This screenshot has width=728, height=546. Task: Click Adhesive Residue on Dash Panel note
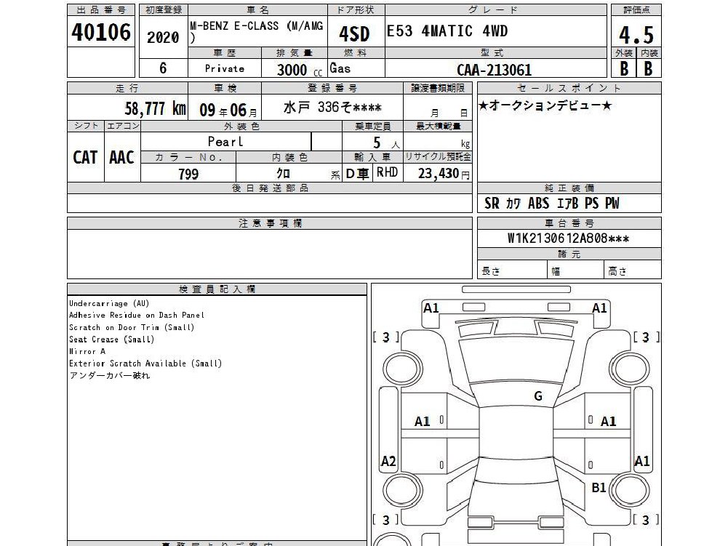[x=137, y=316]
